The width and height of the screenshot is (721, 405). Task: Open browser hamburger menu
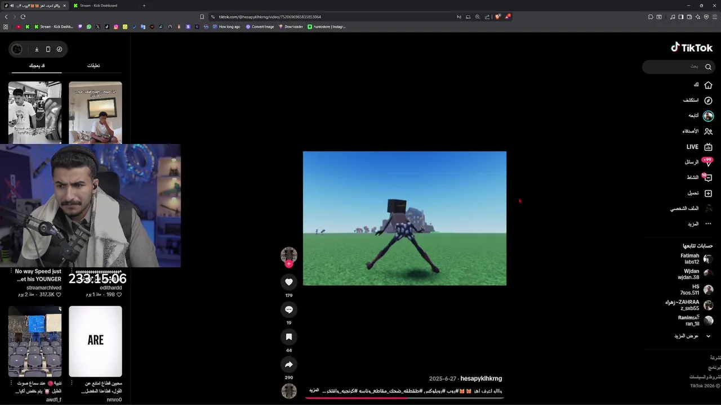(714, 17)
